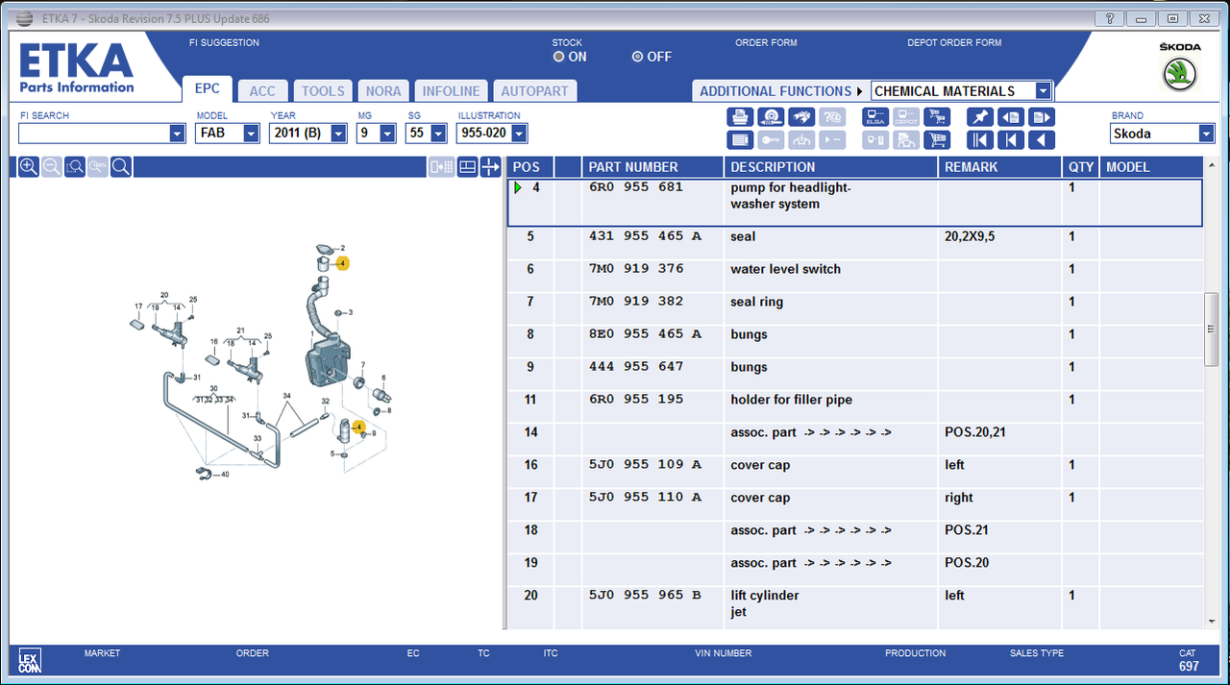
Task: Click the binoculars search icon
Action: [x=801, y=117]
